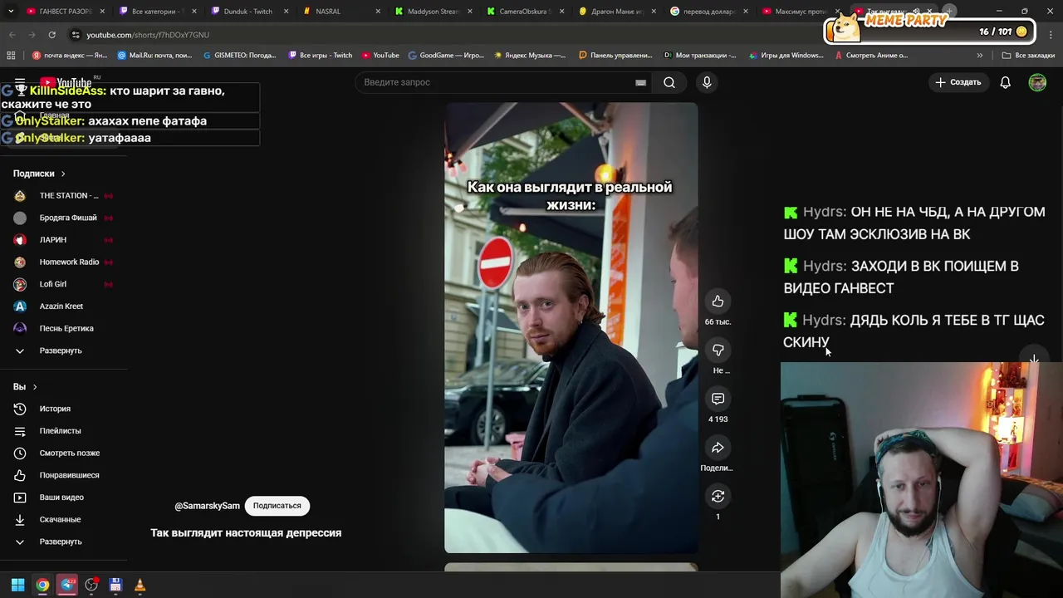
Task: Open the floppy-disk app in taskbar
Action: click(115, 585)
